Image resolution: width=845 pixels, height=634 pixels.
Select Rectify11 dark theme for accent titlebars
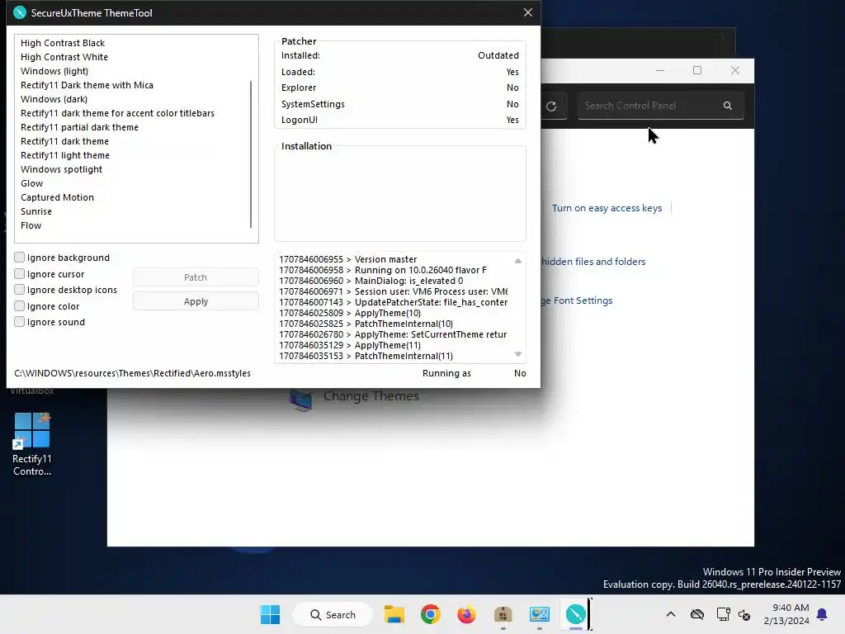click(117, 112)
